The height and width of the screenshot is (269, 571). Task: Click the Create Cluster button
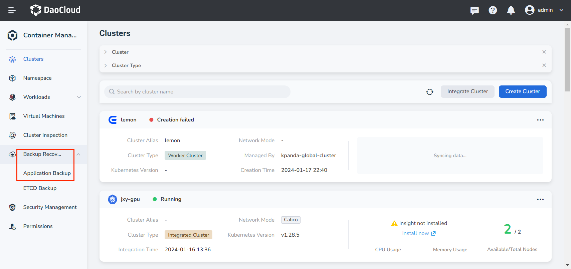(x=522, y=91)
